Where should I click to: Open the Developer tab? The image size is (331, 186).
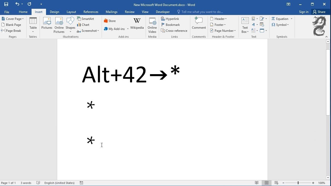tap(163, 12)
